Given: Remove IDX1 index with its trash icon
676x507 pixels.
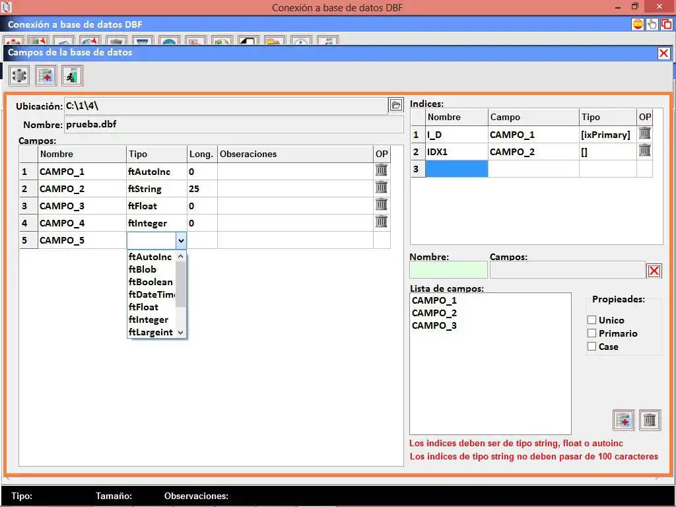Looking at the screenshot, I should tap(644, 151).
